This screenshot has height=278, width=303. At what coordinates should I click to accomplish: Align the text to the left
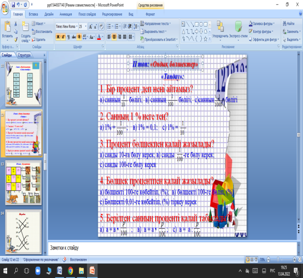tap(109, 37)
